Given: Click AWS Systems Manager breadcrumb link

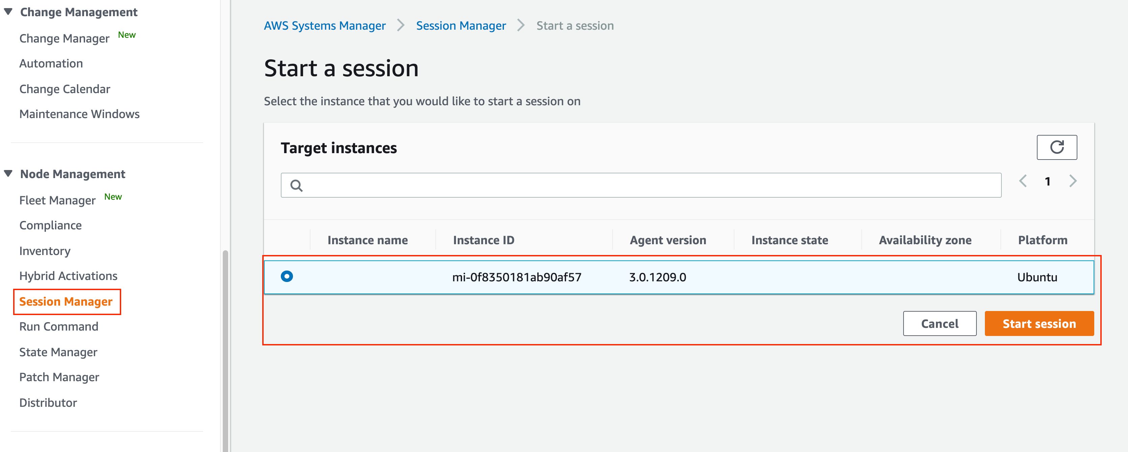Looking at the screenshot, I should 324,26.
